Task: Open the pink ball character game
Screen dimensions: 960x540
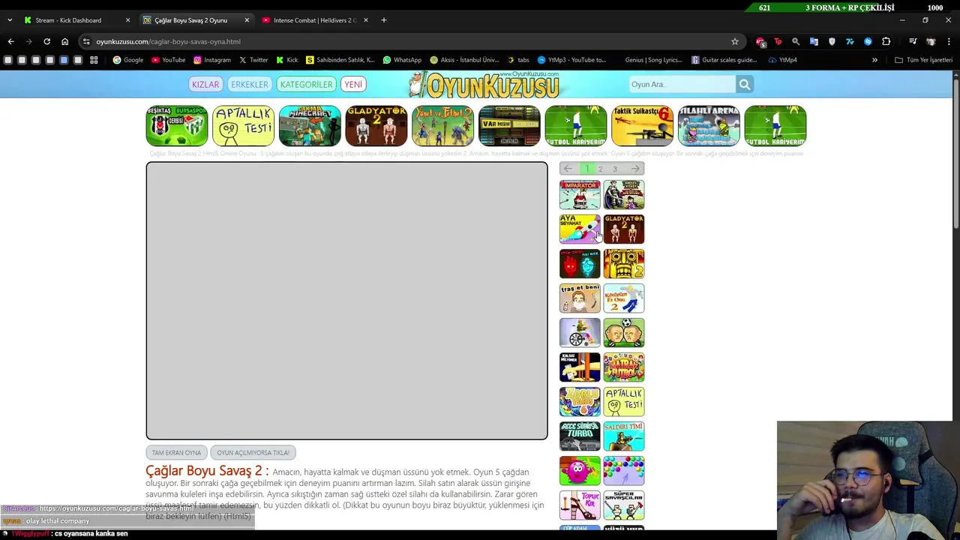Action: (x=580, y=471)
